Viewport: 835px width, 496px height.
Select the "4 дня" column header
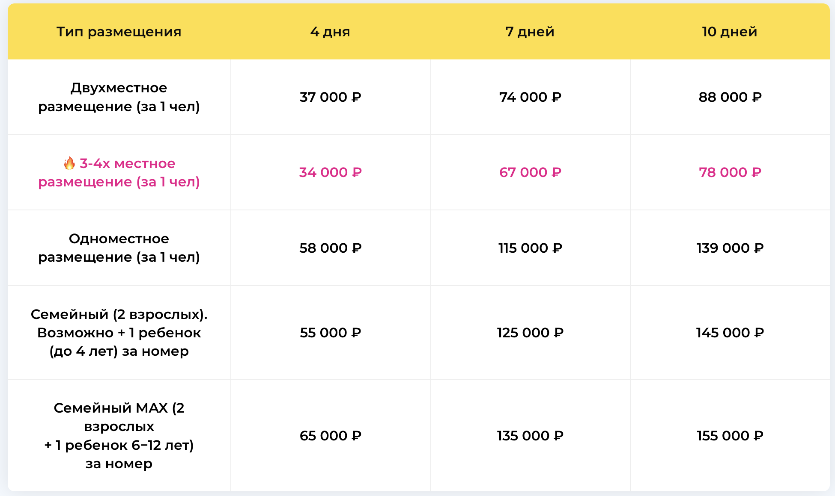click(x=330, y=32)
